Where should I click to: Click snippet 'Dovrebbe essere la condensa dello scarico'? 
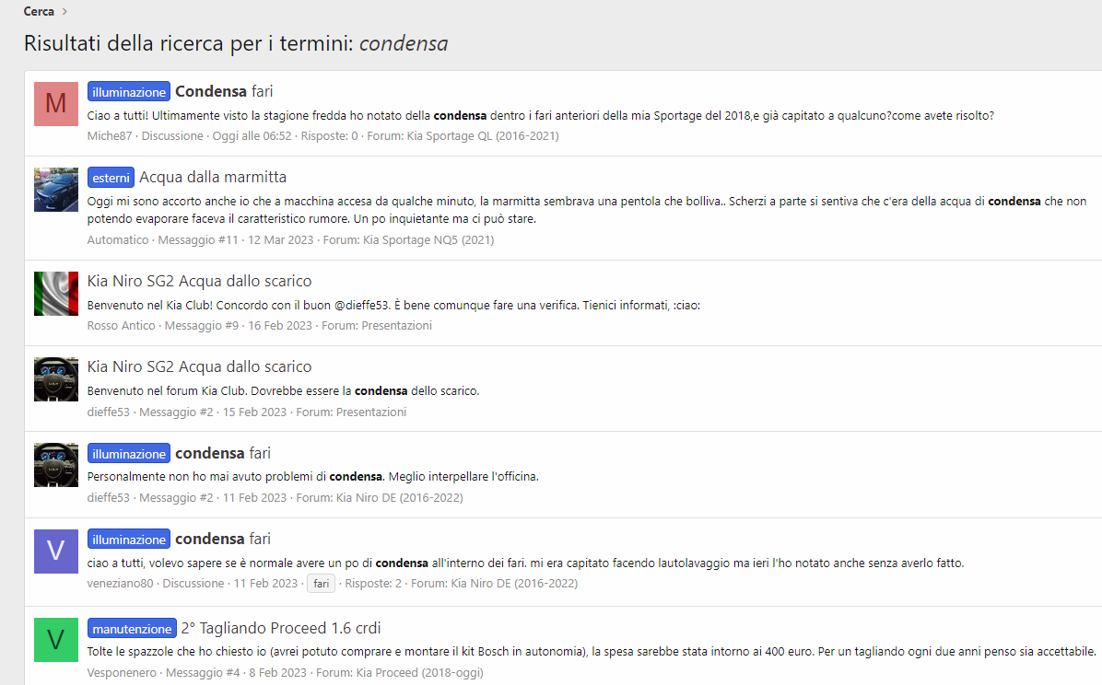(x=365, y=390)
